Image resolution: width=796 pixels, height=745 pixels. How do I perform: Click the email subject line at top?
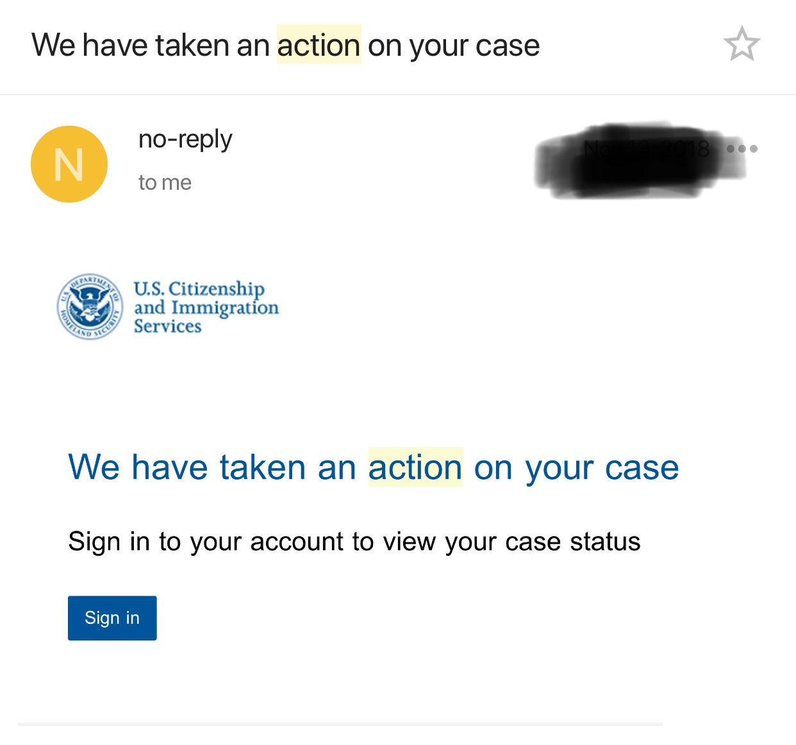285,46
